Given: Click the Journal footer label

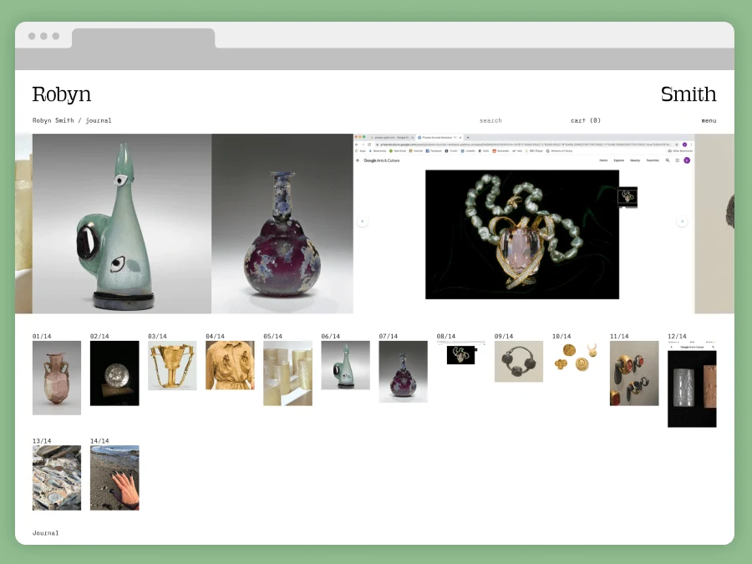Looking at the screenshot, I should point(46,533).
